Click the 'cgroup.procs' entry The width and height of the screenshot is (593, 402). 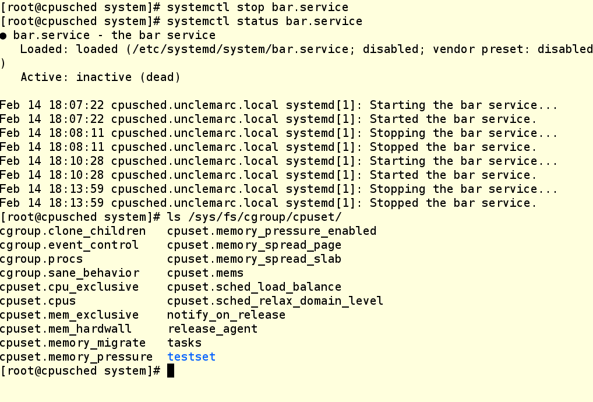(x=41, y=259)
